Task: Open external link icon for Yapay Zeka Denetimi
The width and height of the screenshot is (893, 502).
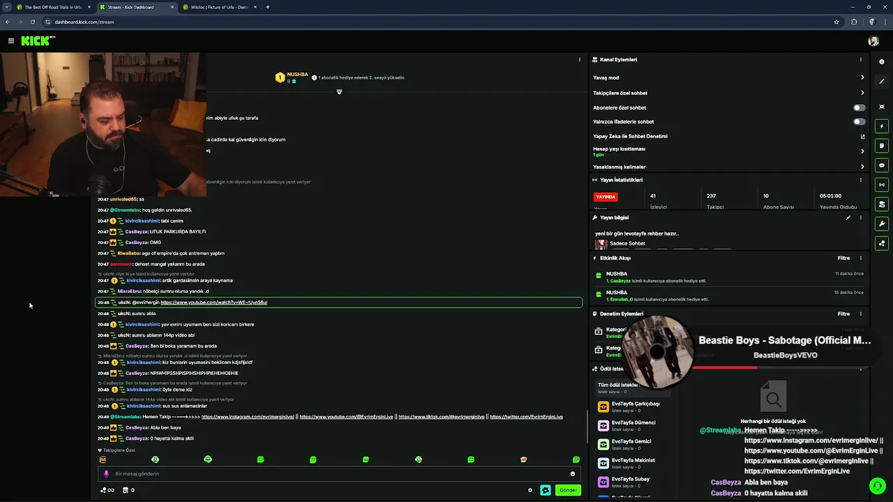Action: coord(863,137)
